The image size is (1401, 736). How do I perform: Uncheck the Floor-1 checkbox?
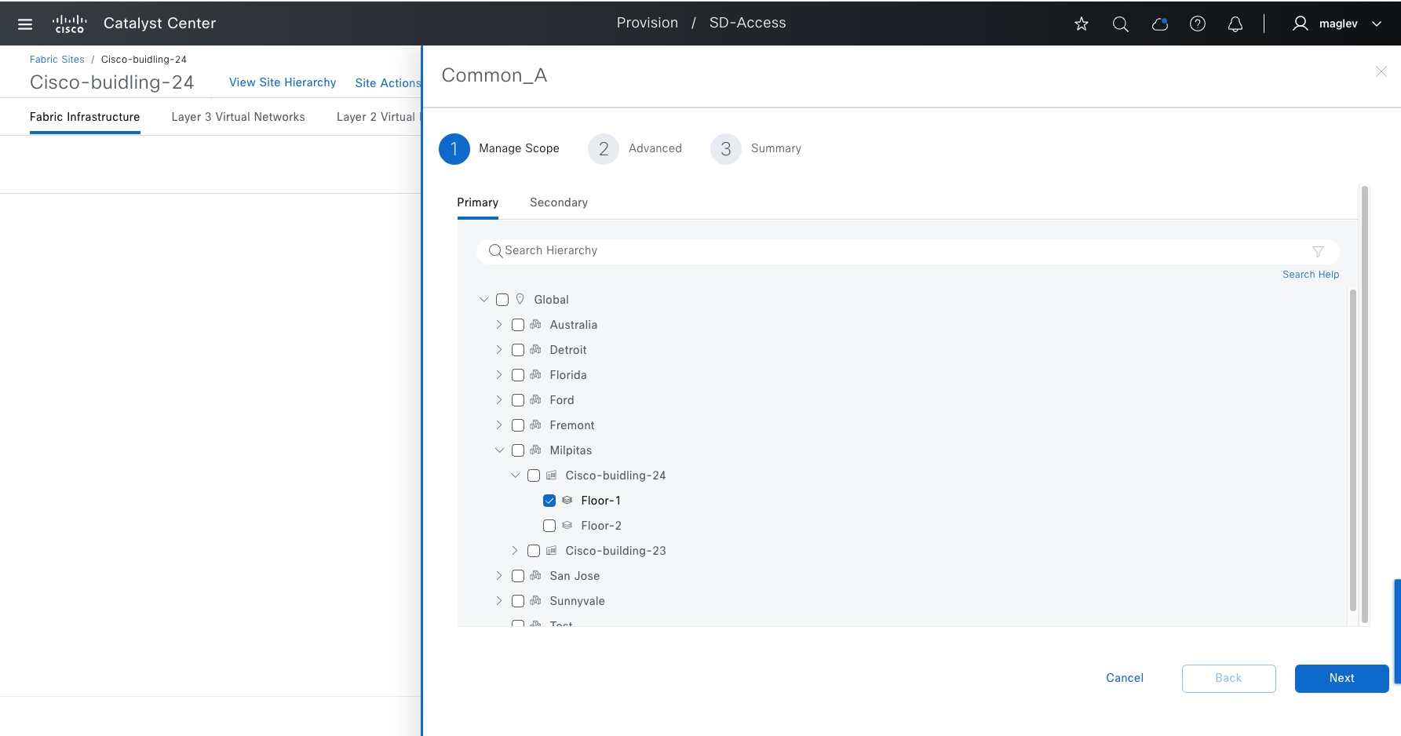(549, 500)
